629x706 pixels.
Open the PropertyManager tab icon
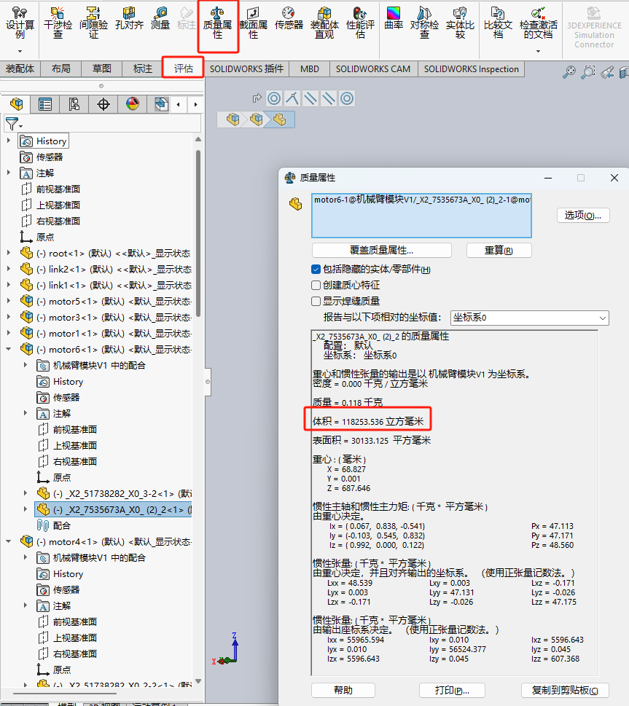click(x=45, y=104)
